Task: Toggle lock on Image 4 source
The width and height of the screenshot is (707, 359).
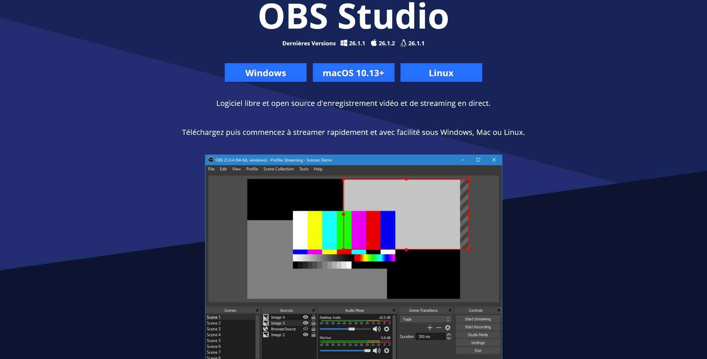Action: tap(314, 317)
